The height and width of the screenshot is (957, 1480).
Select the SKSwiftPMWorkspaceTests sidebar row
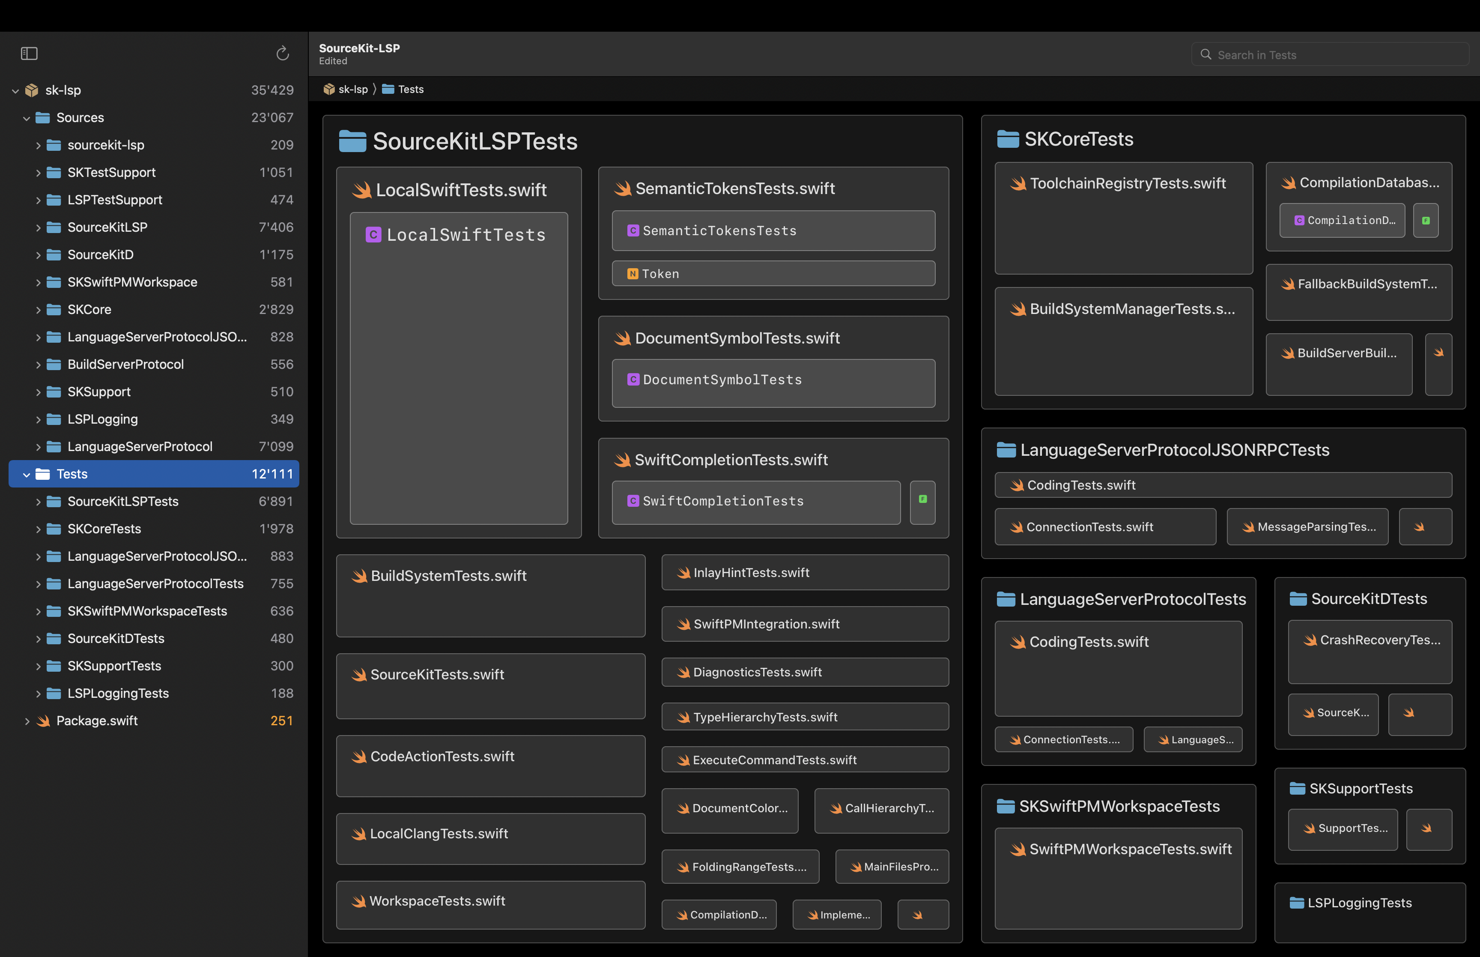click(153, 611)
